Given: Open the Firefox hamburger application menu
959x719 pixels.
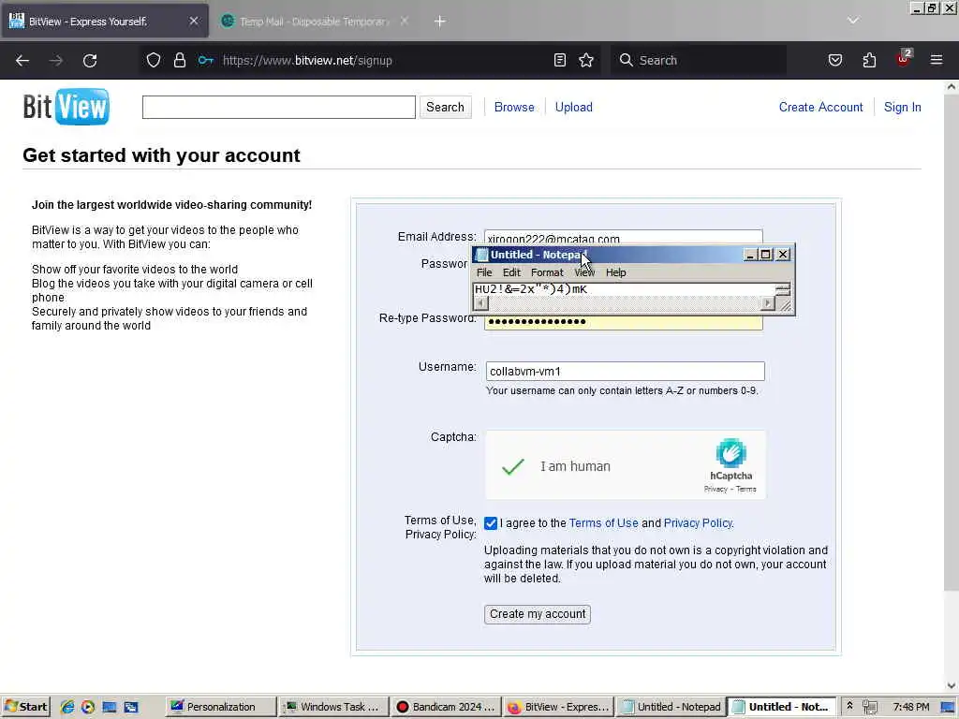Looking at the screenshot, I should pos(937,60).
